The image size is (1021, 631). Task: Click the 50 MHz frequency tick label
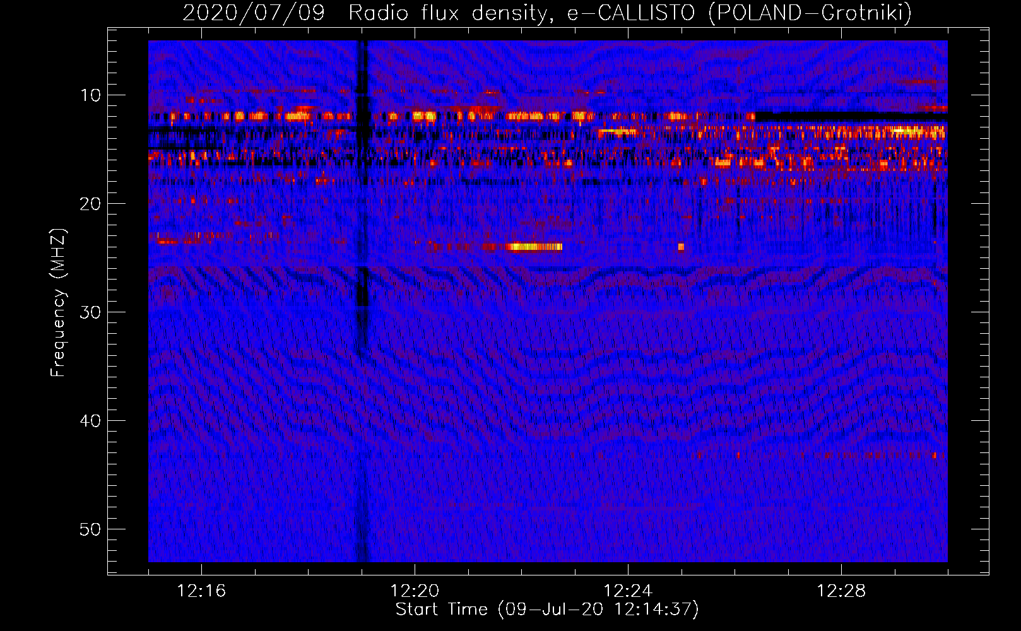click(x=91, y=529)
